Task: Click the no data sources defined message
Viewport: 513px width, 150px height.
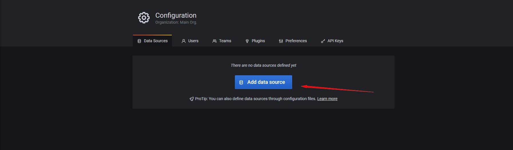Action: tap(263, 65)
